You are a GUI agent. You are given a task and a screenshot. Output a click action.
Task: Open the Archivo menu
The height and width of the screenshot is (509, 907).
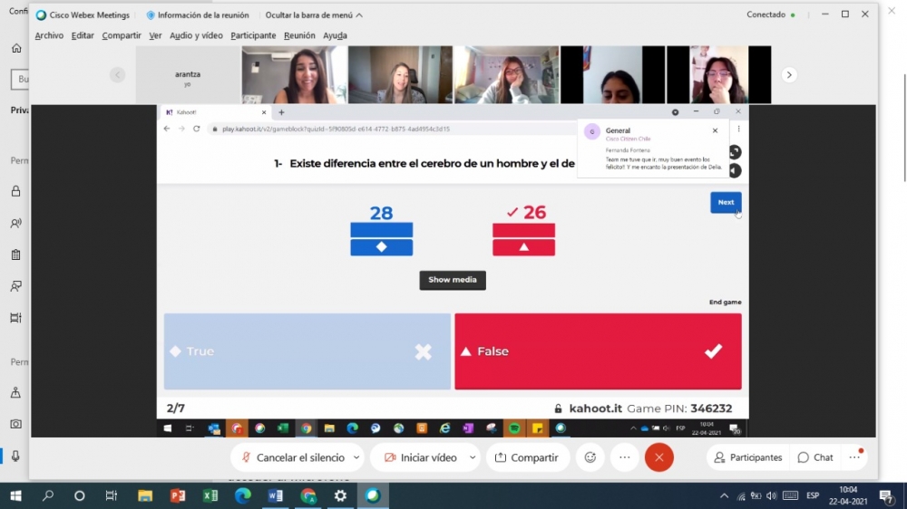(x=49, y=35)
